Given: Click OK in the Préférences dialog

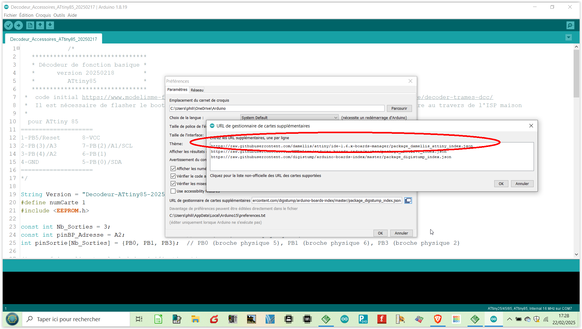Looking at the screenshot, I should pos(380,233).
